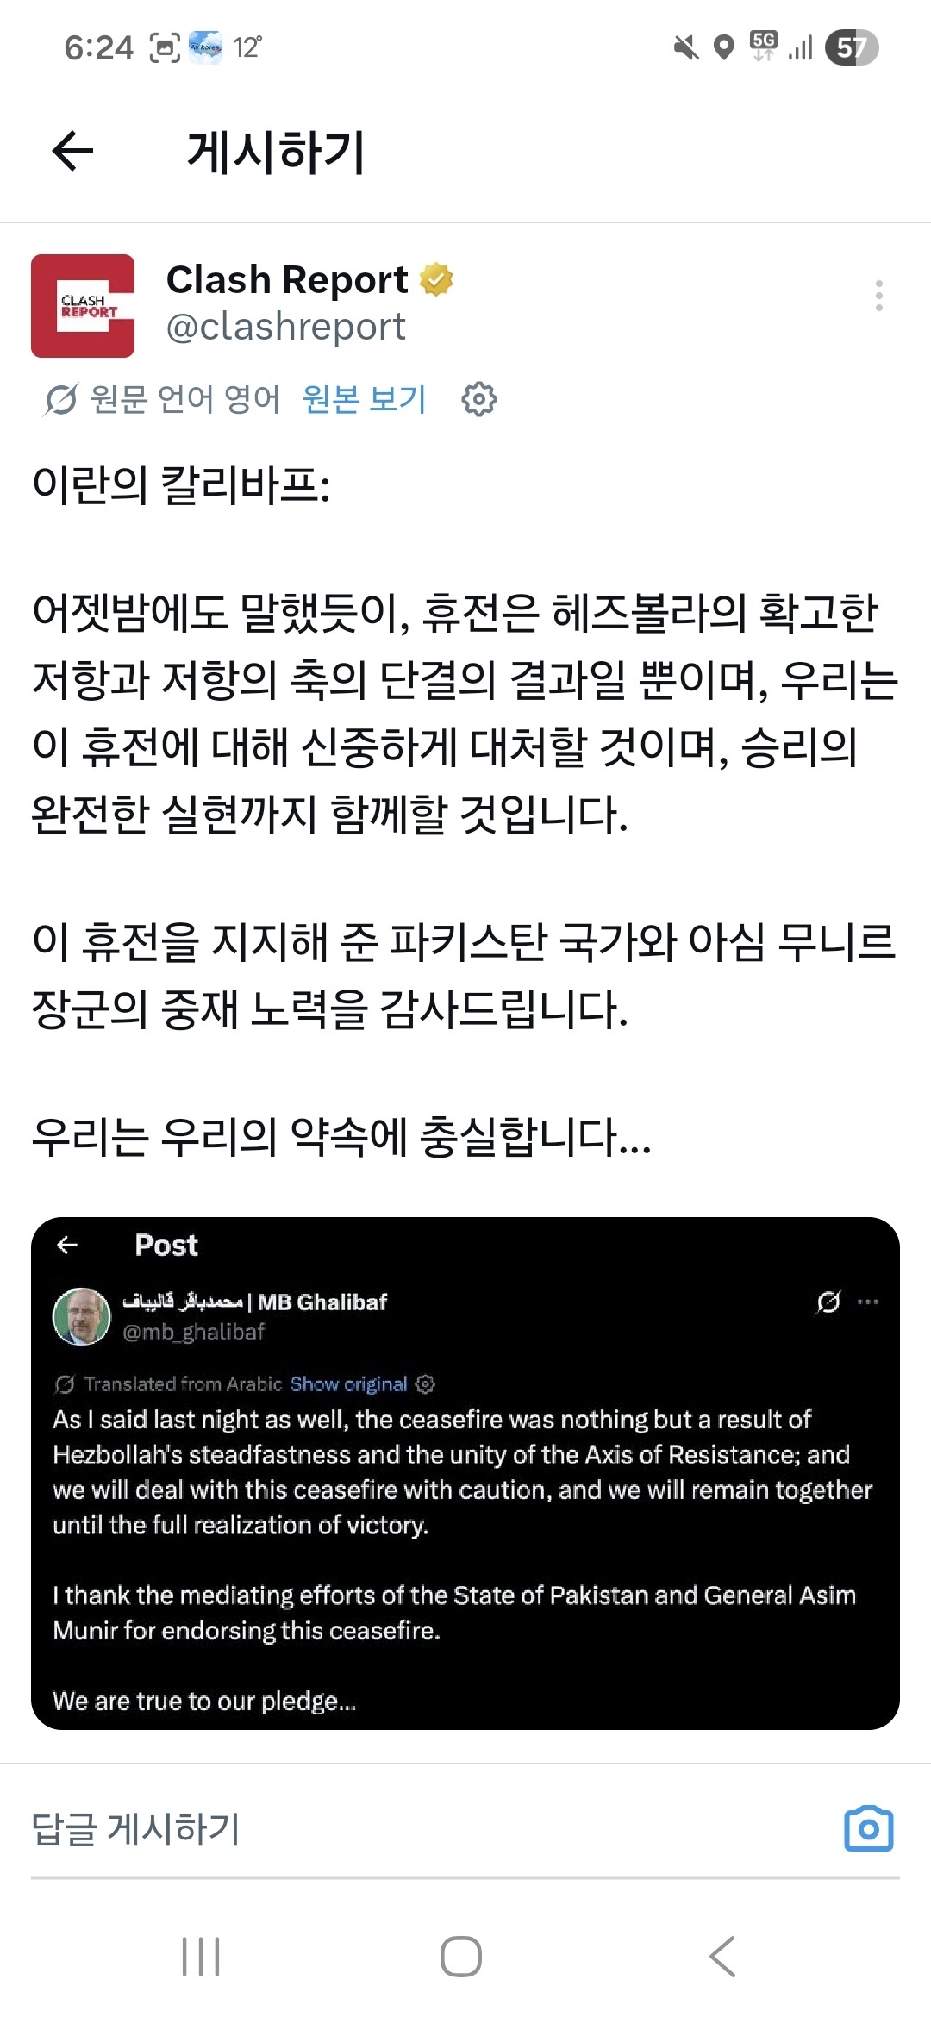Click '원본 보기' to show original
Viewport: 931px width, 2017px height.
pyautogui.click(x=365, y=399)
